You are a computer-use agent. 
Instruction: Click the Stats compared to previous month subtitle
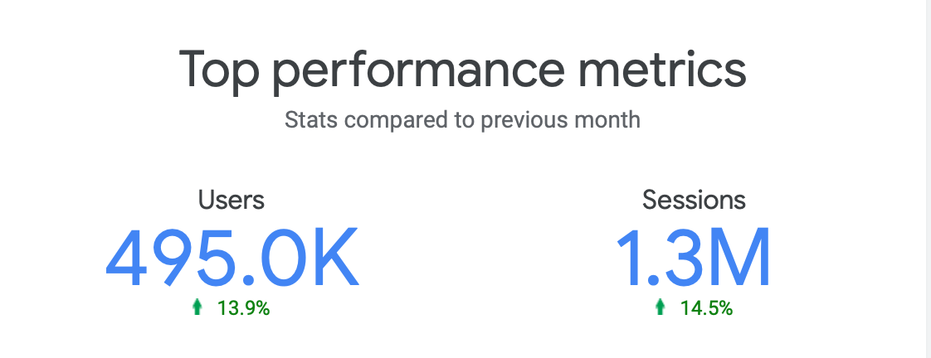tap(462, 119)
